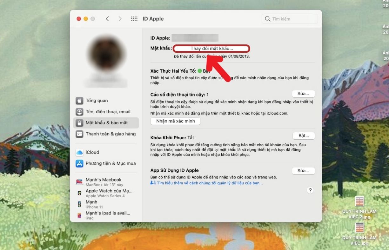Screen dimensions: 389x250
Task: Click the magnifying glass search icon
Action: click(x=268, y=19)
